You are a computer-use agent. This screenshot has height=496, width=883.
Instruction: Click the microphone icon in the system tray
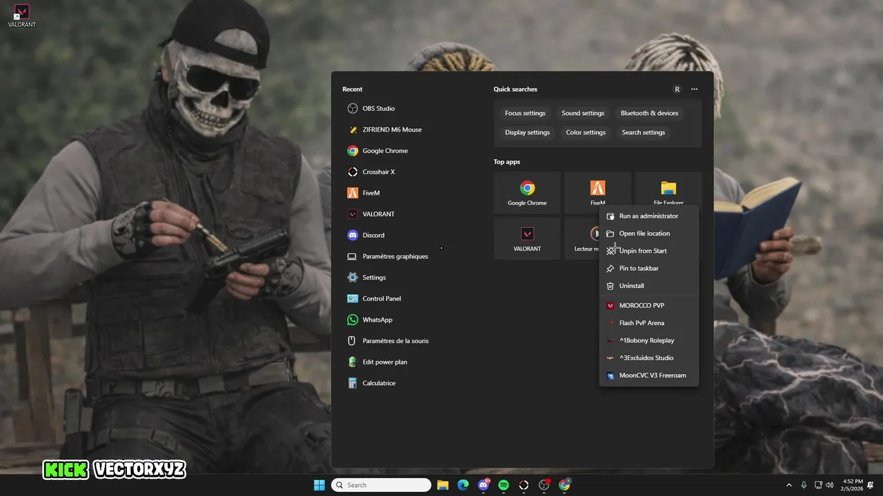[x=804, y=485]
